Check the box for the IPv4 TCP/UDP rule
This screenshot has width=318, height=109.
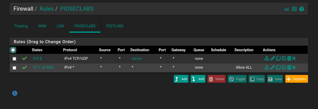pos(14,59)
